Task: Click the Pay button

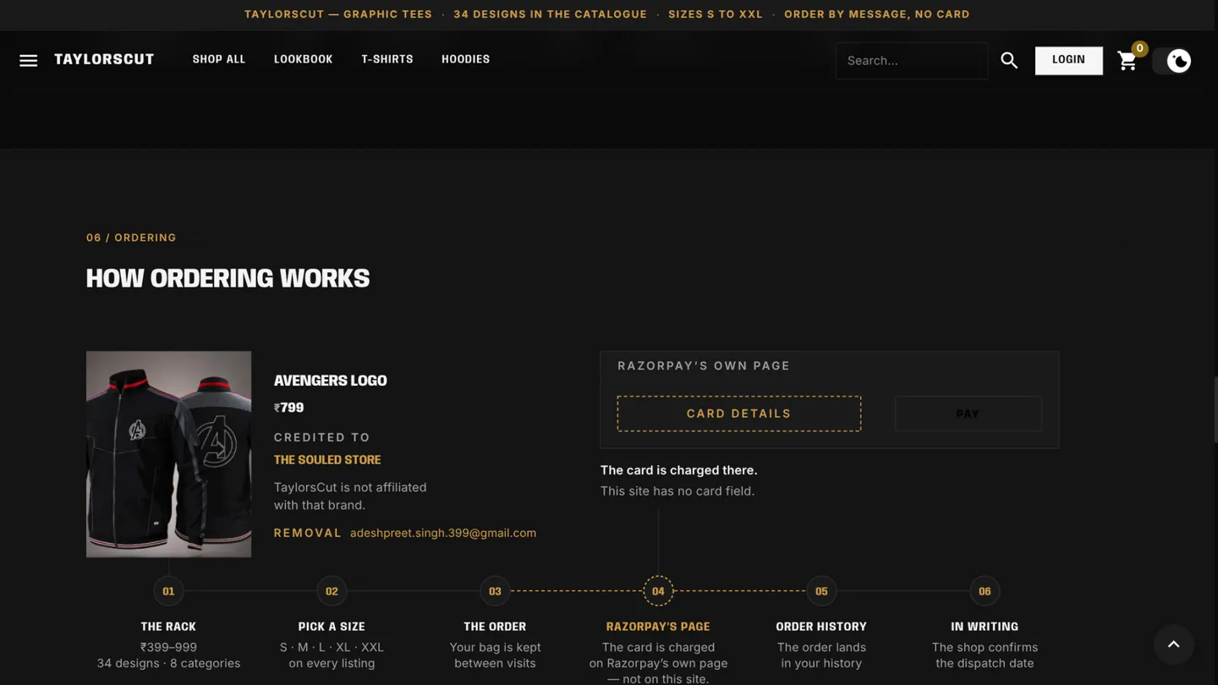Action: [968, 414]
